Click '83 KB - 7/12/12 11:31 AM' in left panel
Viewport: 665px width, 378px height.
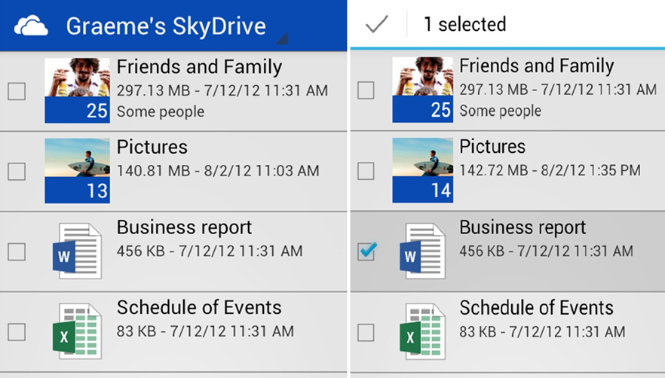click(205, 331)
